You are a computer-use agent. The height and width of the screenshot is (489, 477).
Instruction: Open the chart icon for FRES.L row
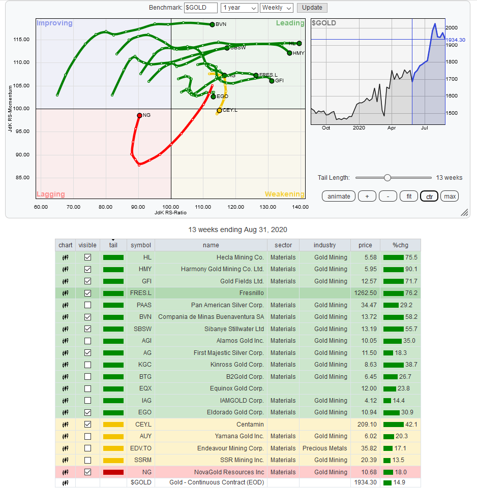click(x=65, y=293)
